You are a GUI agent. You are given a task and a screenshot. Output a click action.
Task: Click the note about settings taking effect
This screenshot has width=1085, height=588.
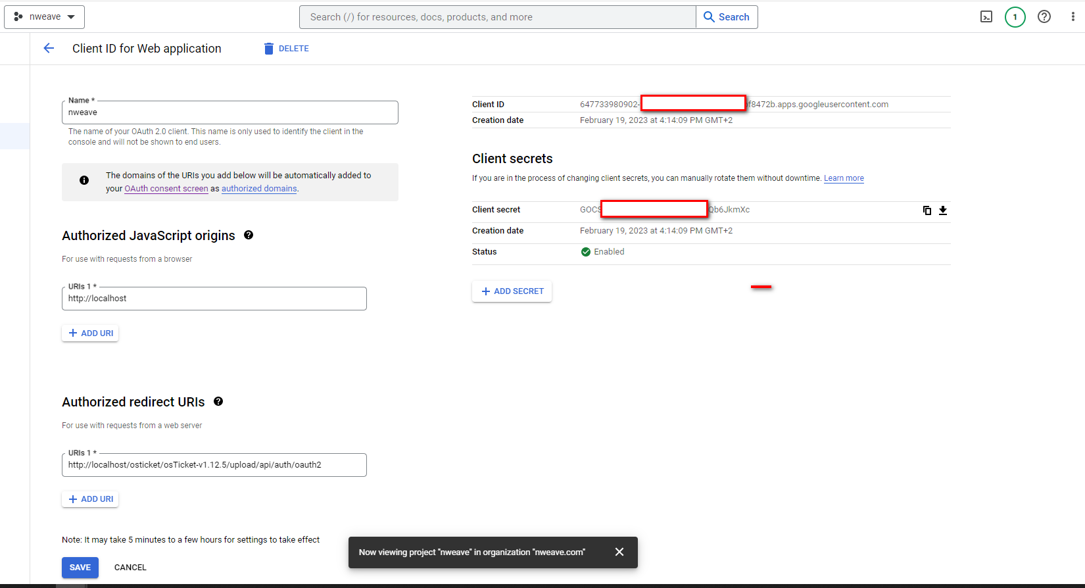(191, 540)
